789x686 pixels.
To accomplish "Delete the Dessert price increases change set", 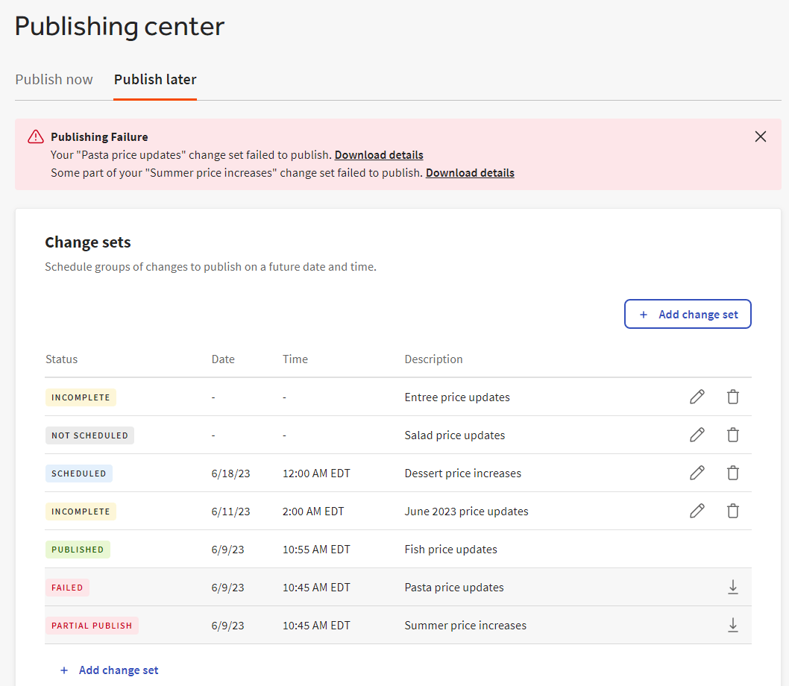I will coord(733,473).
